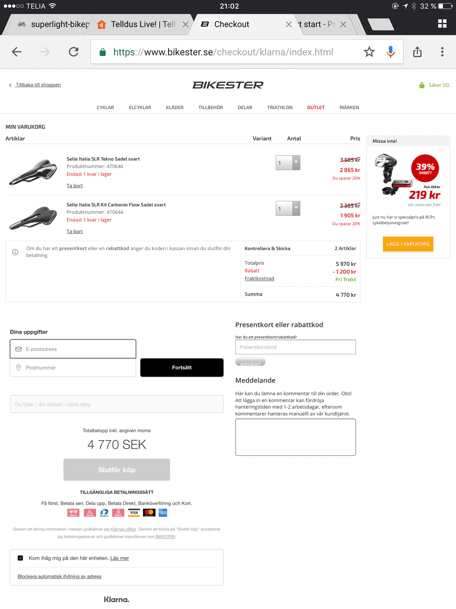Click the 'Lägg i varukorg' button
The image size is (456, 609).
click(408, 244)
